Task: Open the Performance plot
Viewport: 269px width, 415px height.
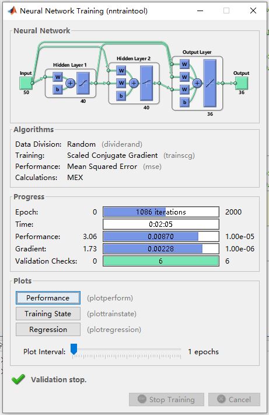Action: click(x=48, y=298)
